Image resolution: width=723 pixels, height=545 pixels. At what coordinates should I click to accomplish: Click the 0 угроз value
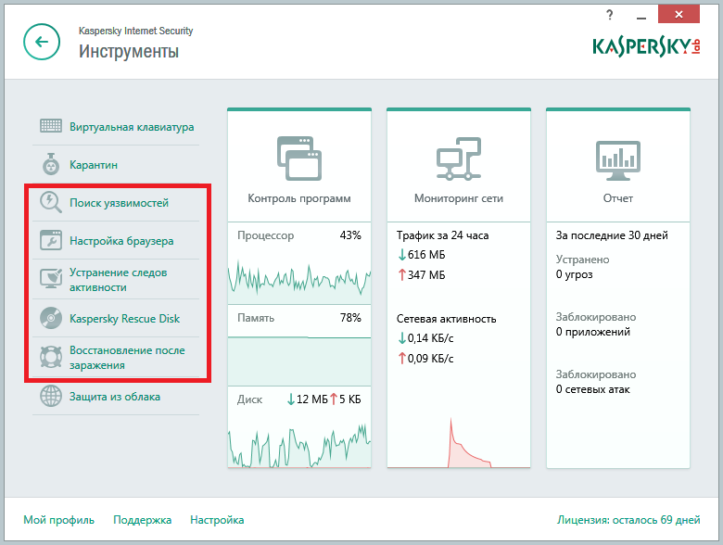coord(574,274)
